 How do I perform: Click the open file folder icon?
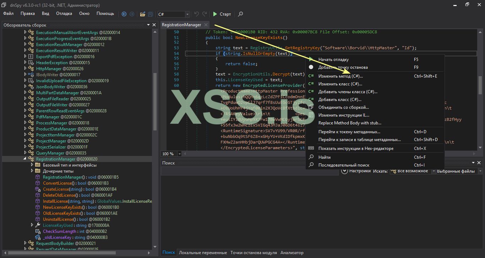142,14
